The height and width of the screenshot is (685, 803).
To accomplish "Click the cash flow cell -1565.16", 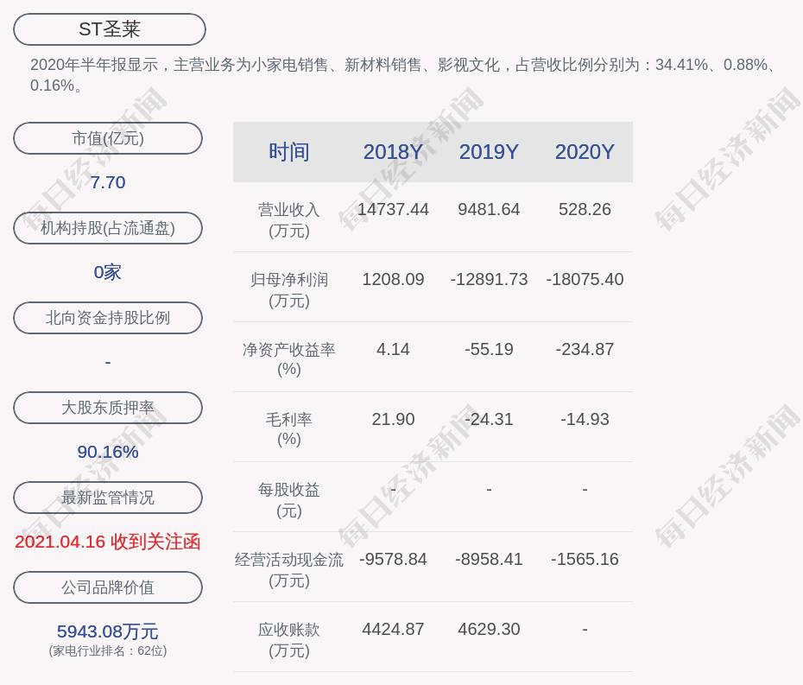I will (x=585, y=559).
